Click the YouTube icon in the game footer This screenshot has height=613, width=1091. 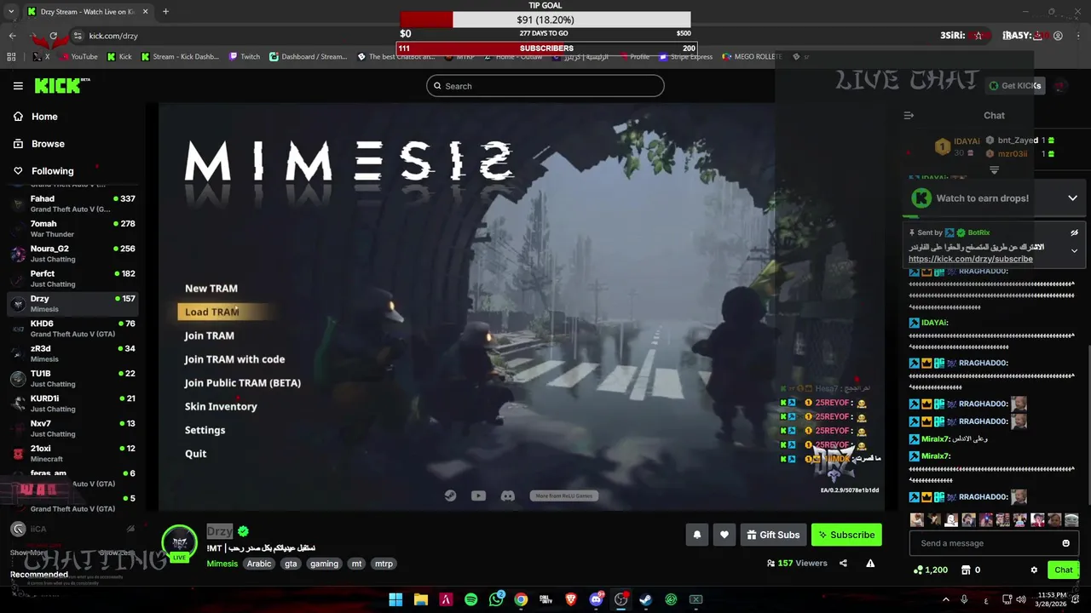click(478, 496)
